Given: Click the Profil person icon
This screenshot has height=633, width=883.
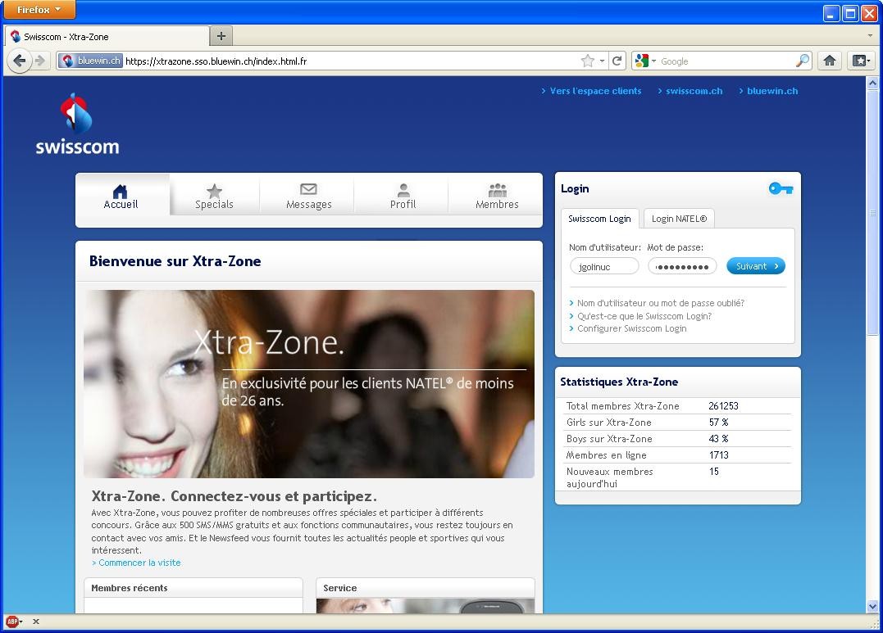Looking at the screenshot, I should (402, 189).
